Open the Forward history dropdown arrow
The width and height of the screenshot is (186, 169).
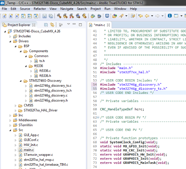[x=163, y=16]
